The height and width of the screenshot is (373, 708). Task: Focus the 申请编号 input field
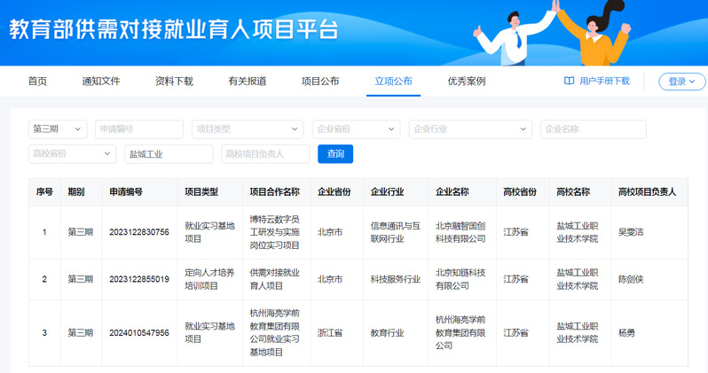[x=139, y=129]
